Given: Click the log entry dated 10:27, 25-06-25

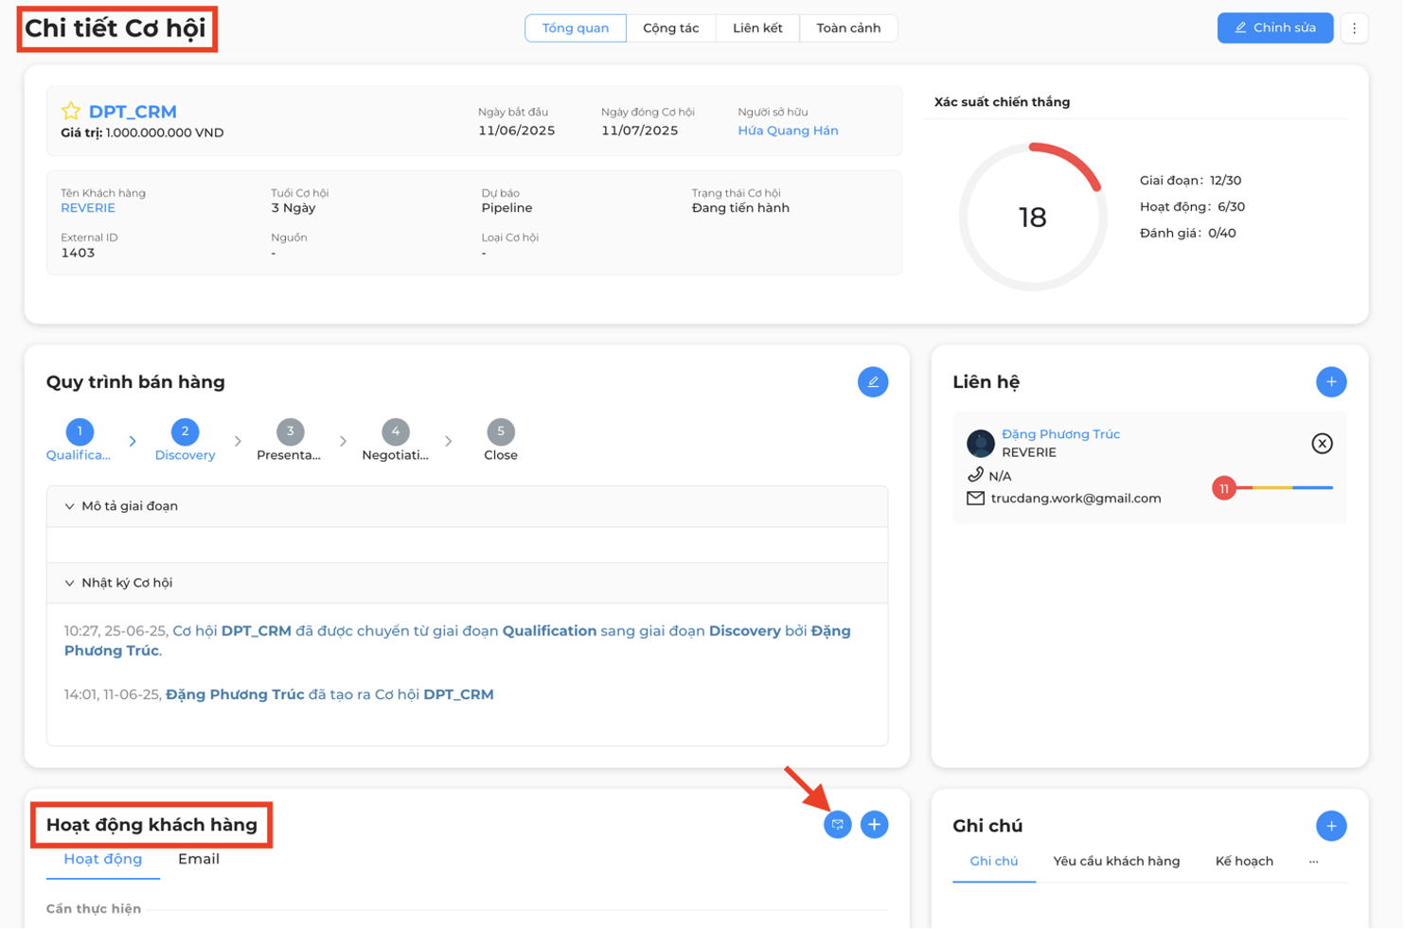Looking at the screenshot, I should click(457, 641).
